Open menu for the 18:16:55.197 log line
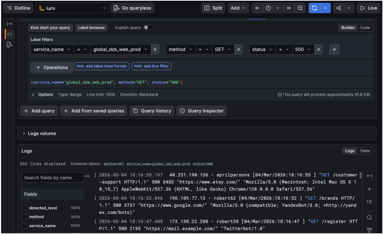This screenshot has height=235, width=384. pyautogui.click(x=95, y=175)
